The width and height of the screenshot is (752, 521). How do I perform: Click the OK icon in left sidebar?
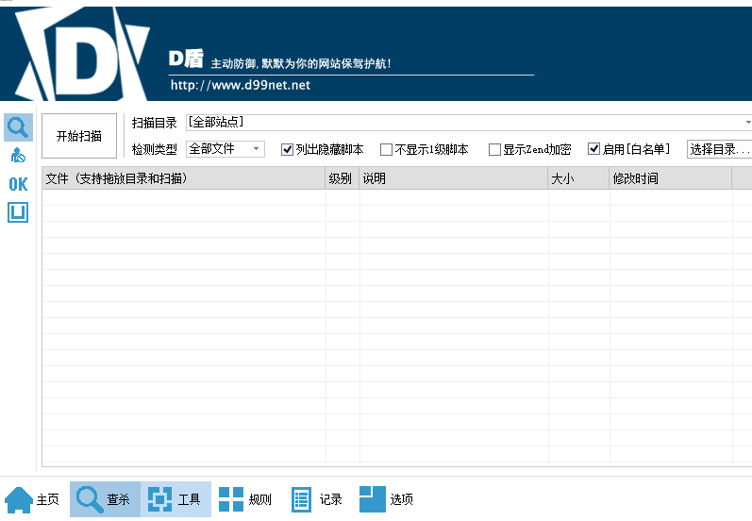[x=18, y=184]
